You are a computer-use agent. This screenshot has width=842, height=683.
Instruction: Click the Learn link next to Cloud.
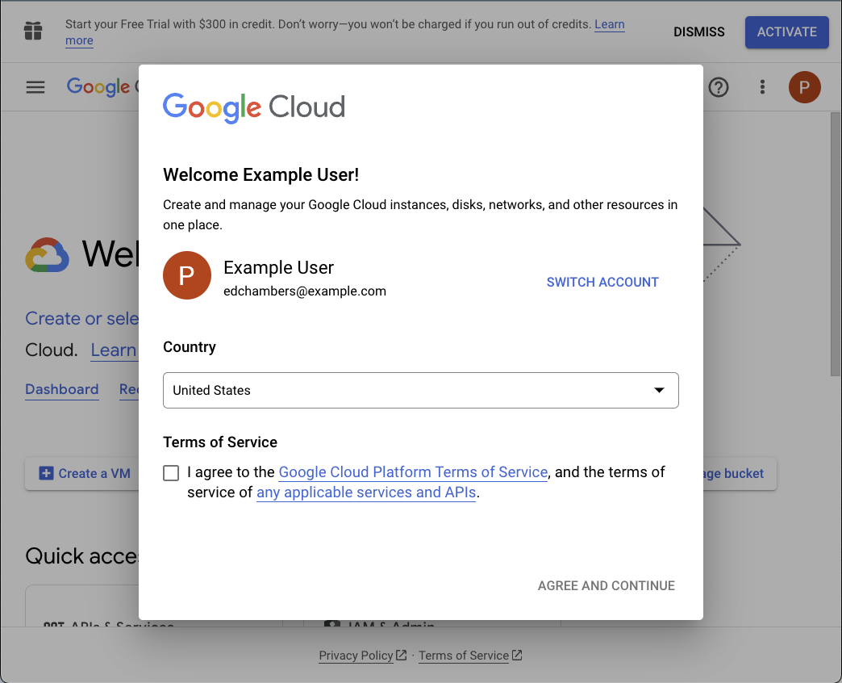pyautogui.click(x=113, y=350)
